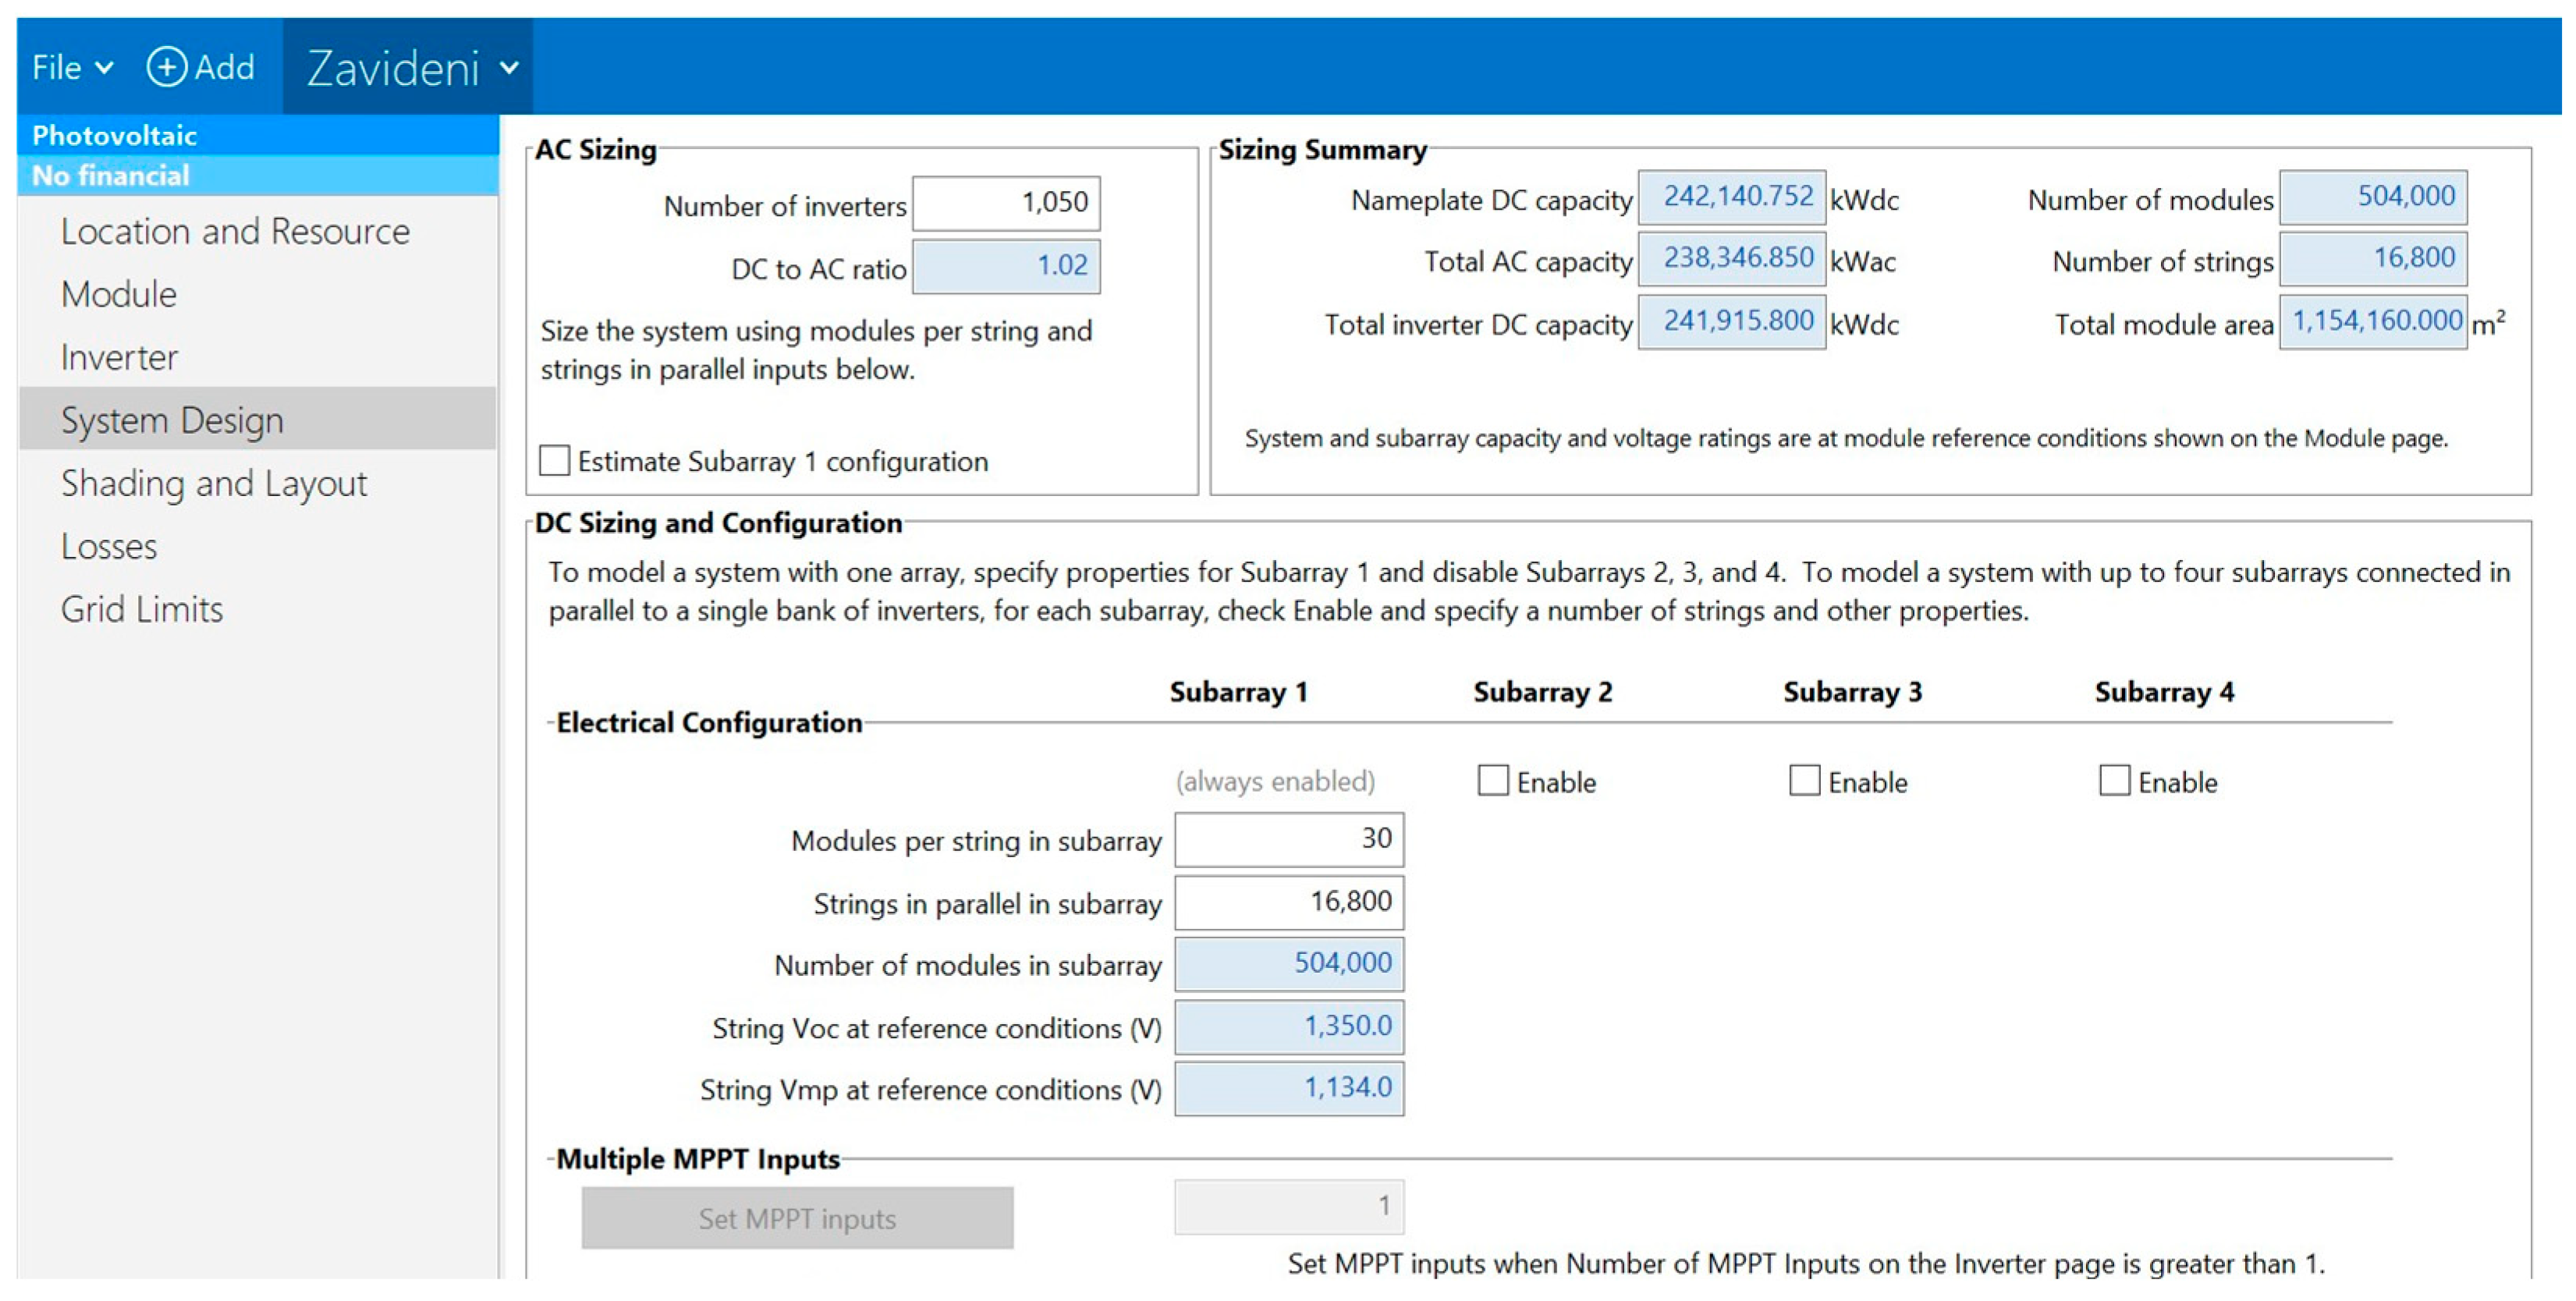Expand the Zavideni case dropdown arrow

click(509, 68)
